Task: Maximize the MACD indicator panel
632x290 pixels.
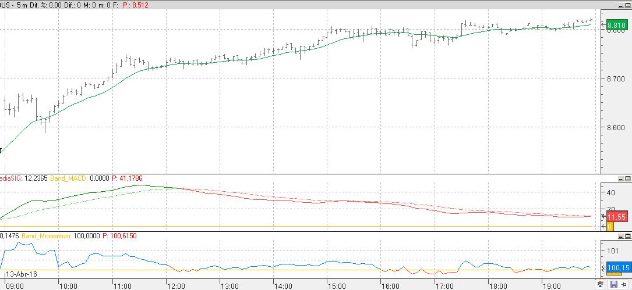Action: point(627,178)
